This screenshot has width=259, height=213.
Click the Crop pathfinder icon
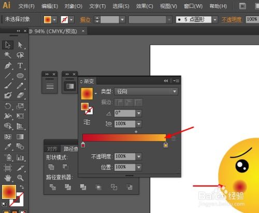[x=98, y=187]
